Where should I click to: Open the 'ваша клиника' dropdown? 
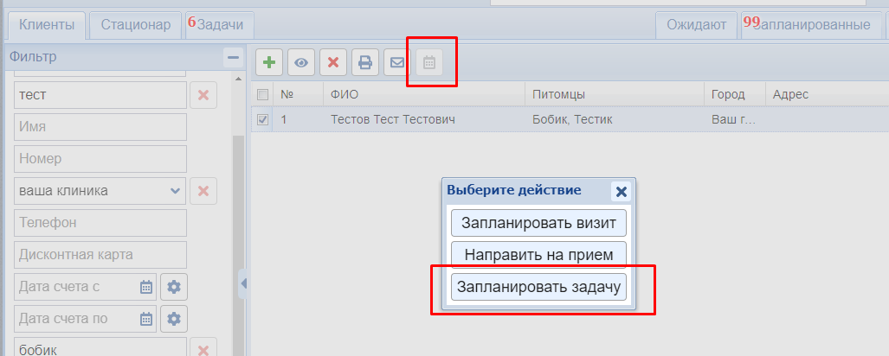pyautogui.click(x=175, y=191)
